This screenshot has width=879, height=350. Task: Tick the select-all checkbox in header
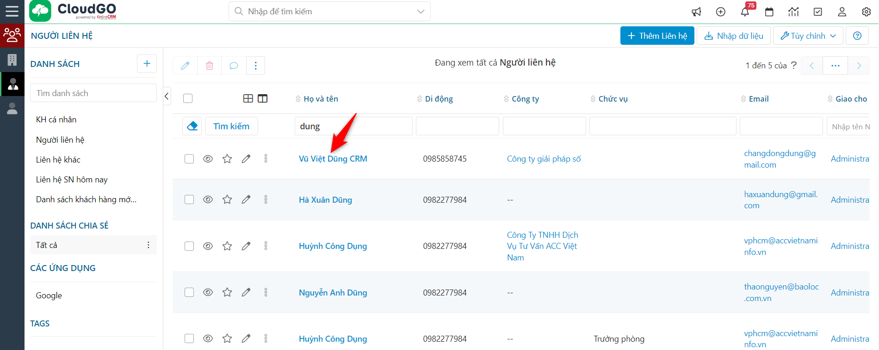tap(188, 98)
